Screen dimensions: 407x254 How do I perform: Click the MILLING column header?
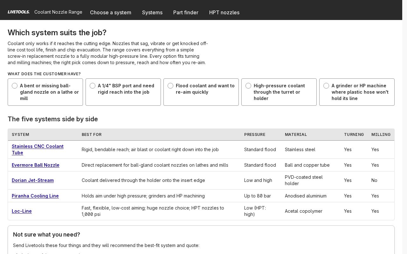pos(381,135)
